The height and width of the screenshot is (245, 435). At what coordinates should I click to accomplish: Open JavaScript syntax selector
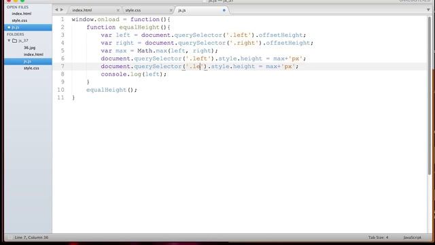coord(412,238)
